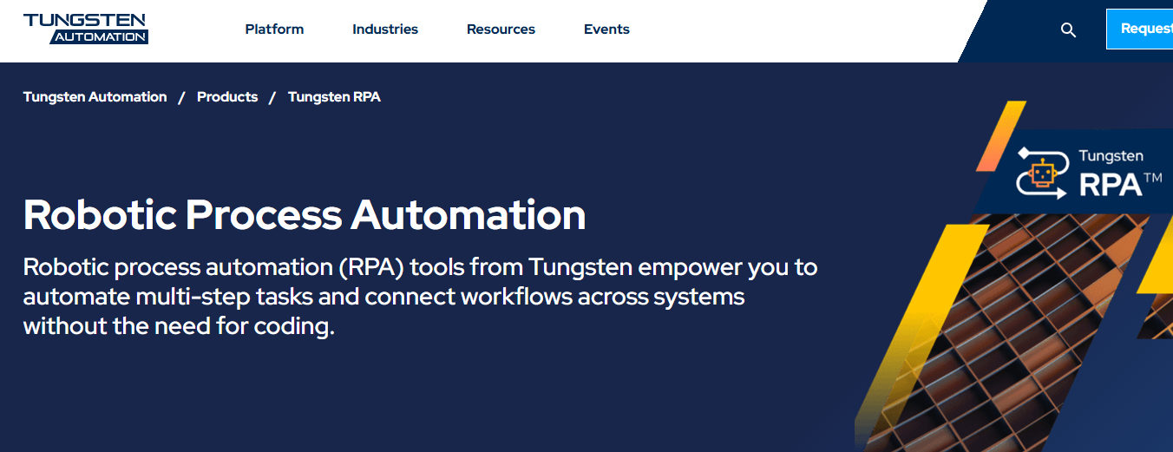
Task: Open the Industries menu
Action: [385, 29]
